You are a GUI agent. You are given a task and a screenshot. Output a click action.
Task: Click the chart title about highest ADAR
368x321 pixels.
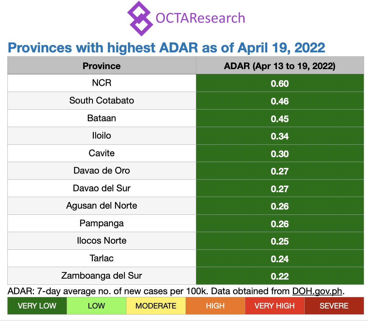166,48
